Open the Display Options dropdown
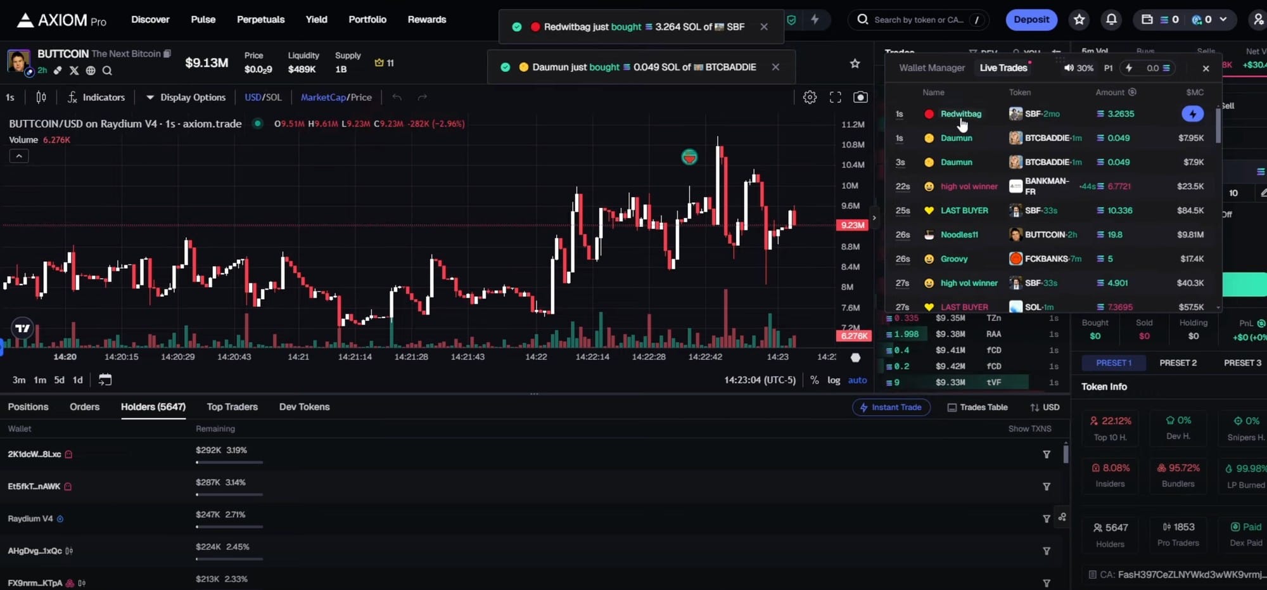The width and height of the screenshot is (1267, 590). [185, 97]
